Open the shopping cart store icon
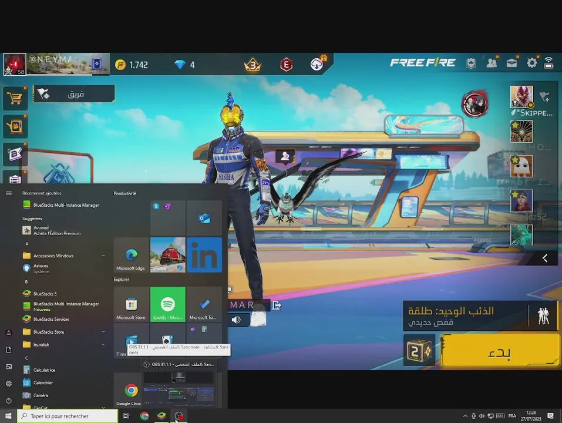This screenshot has height=423, width=562. coord(15,98)
